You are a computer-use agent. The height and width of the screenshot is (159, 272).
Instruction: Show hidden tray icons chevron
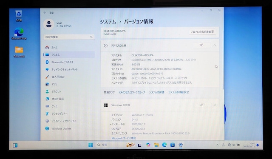point(217,145)
